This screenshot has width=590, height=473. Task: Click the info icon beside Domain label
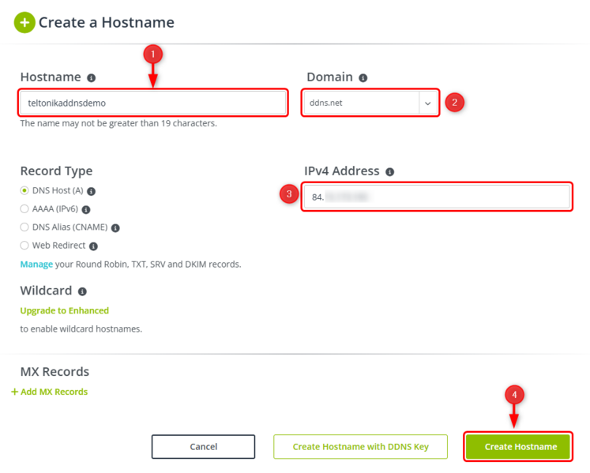point(363,78)
